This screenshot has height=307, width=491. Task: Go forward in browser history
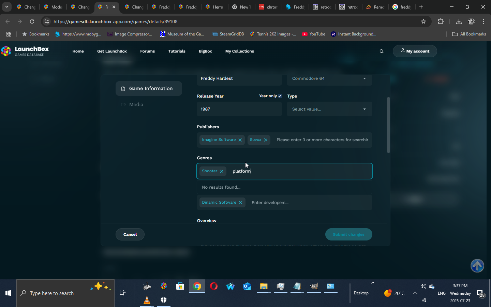point(20,21)
